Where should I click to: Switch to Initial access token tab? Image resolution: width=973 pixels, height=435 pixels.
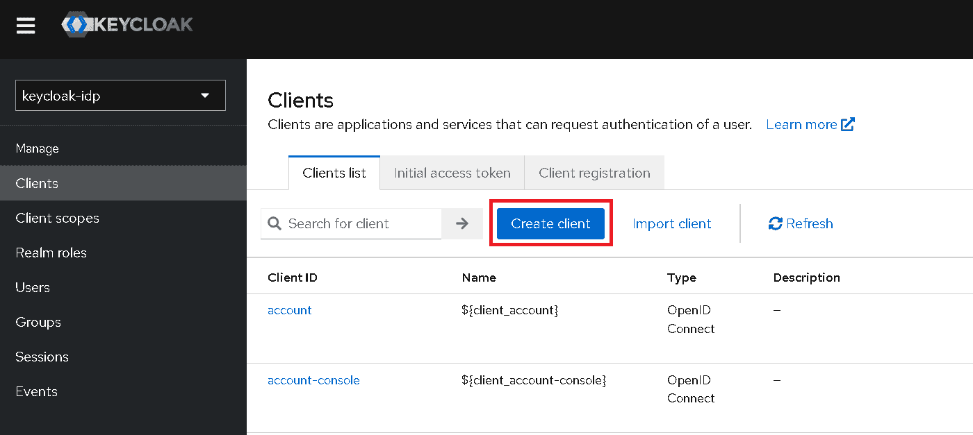coord(452,173)
